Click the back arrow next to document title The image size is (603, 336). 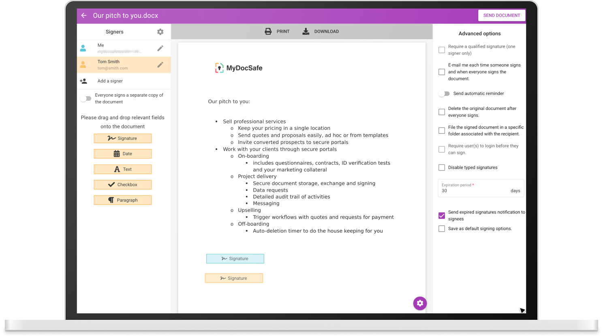83,15
